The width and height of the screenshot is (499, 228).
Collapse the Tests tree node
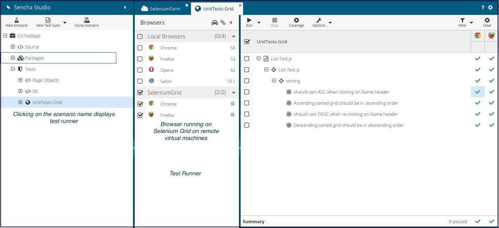click(x=13, y=69)
